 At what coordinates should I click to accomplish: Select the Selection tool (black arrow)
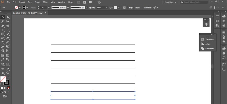coord(3,17)
